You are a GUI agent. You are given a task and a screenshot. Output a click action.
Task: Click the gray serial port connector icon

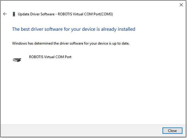click(17, 60)
